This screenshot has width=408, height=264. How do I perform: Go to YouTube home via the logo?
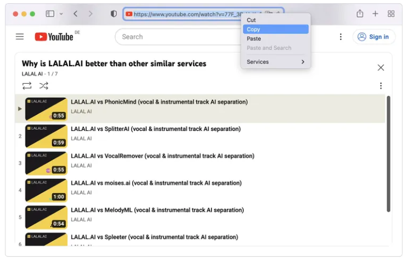[x=54, y=37]
